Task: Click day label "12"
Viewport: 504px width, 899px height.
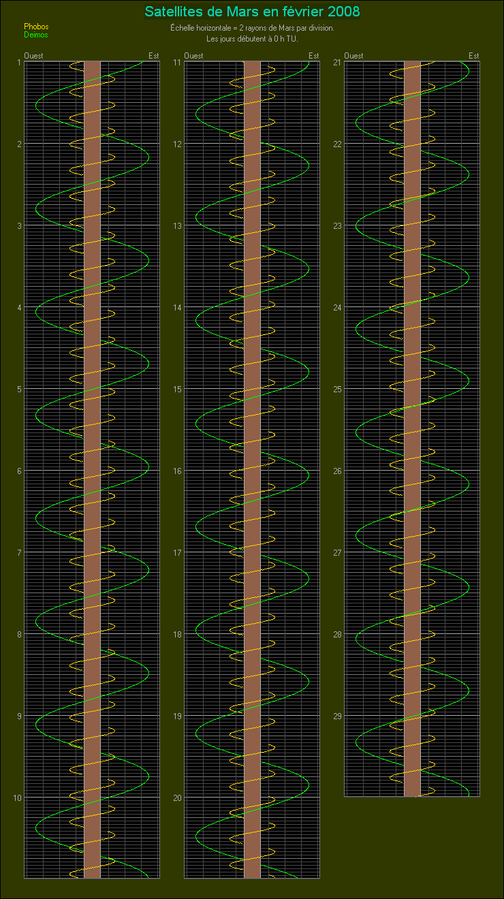Action: point(177,144)
